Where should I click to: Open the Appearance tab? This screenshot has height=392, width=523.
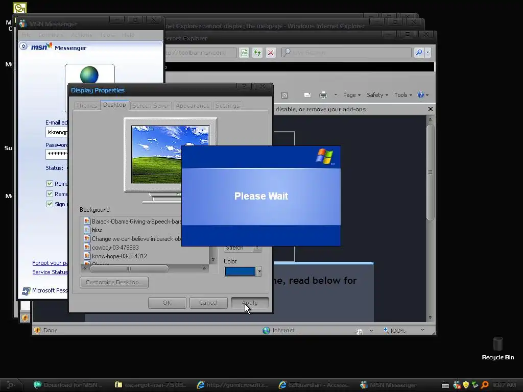point(192,105)
